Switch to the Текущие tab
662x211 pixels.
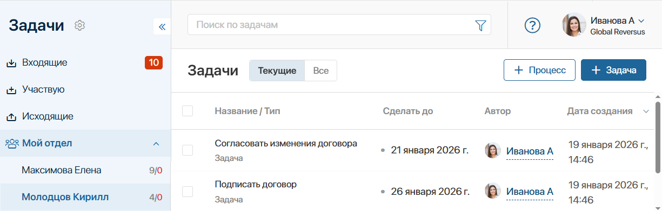point(277,71)
